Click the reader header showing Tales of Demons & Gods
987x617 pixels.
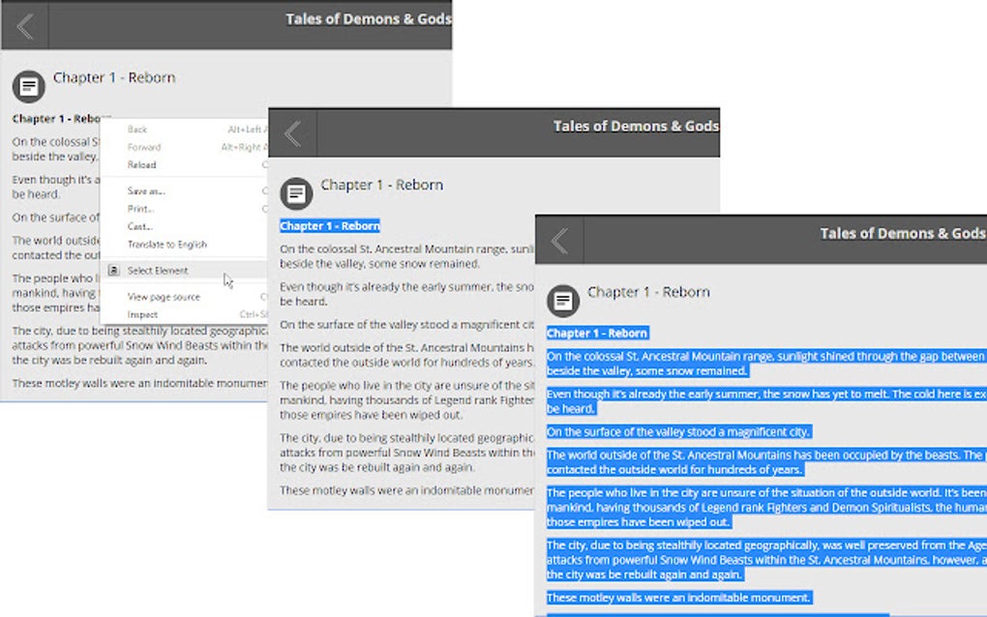tap(901, 232)
